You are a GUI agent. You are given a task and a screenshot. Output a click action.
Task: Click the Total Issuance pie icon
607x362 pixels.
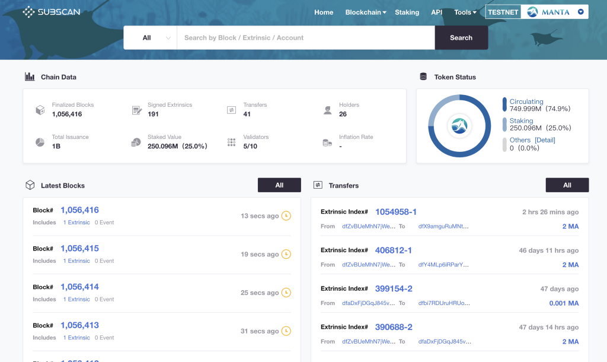(x=40, y=142)
